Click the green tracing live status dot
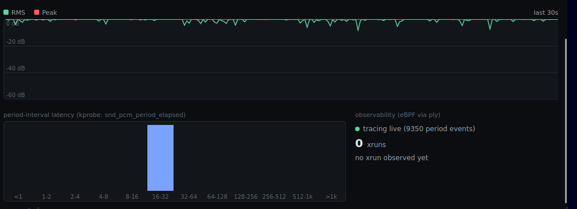The width and height of the screenshot is (577, 209). [x=357, y=129]
